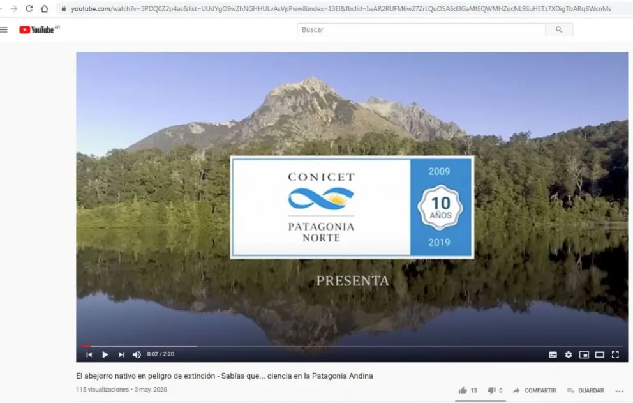
Task: Enter full screen mode
Action: tap(615, 354)
